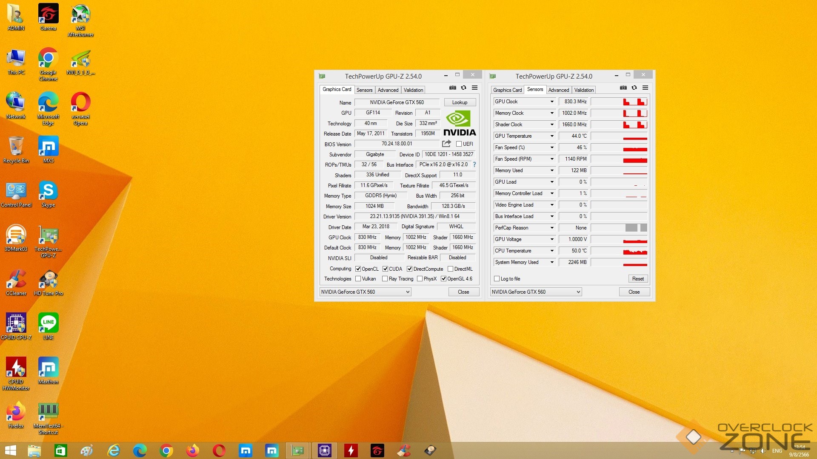The image size is (817, 459).
Task: Toggle the UEFI checkbox
Action: click(459, 144)
